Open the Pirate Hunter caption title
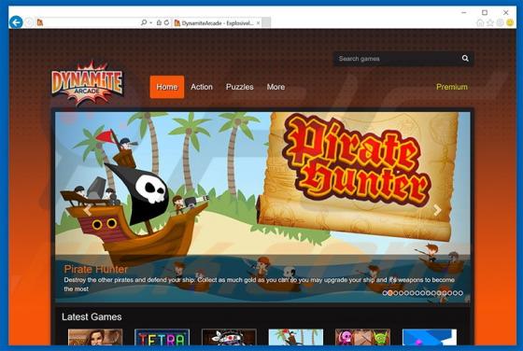Image resolution: width=523 pixels, height=351 pixels. [95, 269]
